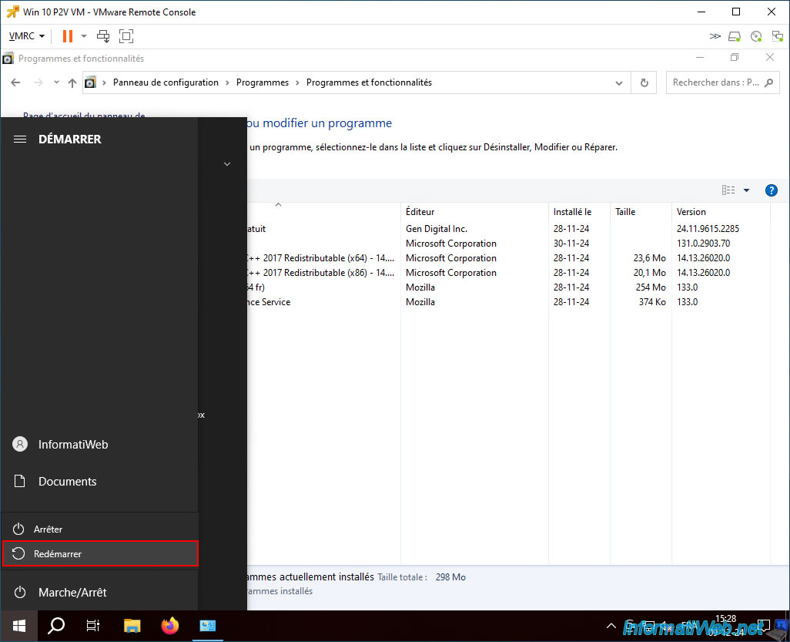Click the VMRC pause button

[68, 35]
